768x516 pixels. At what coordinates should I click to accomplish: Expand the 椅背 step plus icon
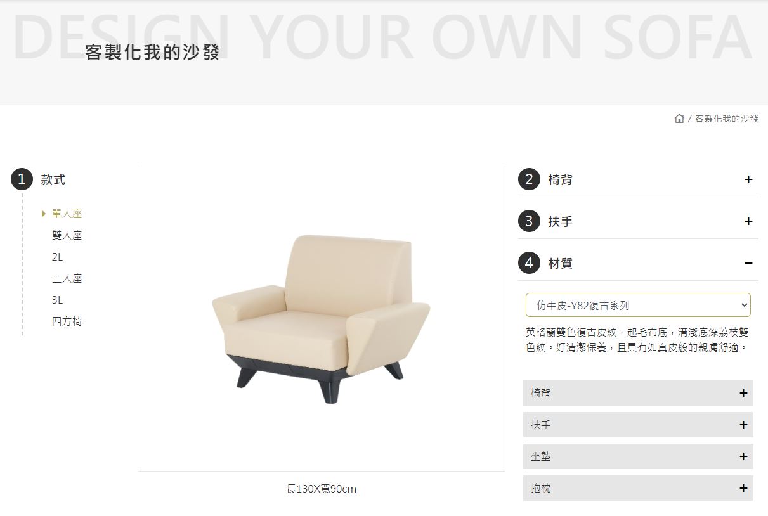(748, 179)
